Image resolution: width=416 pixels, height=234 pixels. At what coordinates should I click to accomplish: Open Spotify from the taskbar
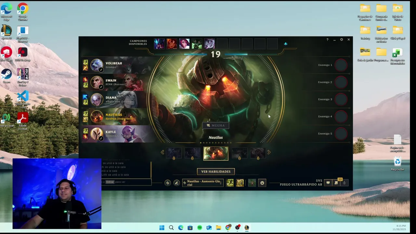point(200,228)
